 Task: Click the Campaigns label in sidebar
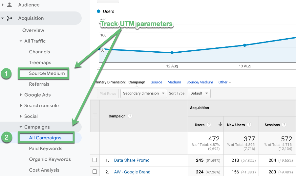[37, 127]
